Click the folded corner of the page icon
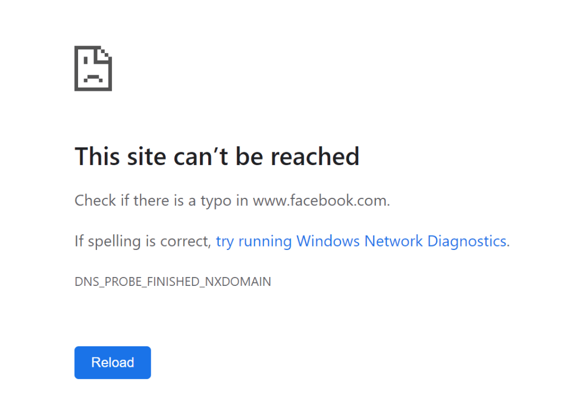Screen dimensions: 567x415 104,54
